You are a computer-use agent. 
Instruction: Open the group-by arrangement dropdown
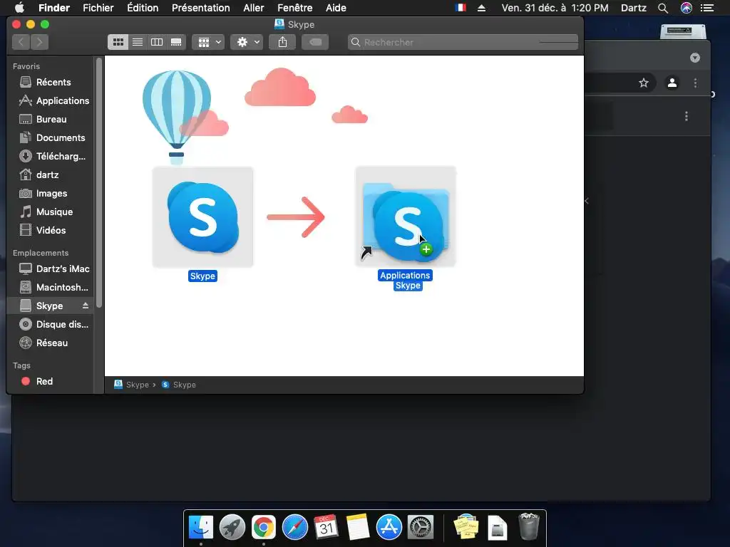tap(209, 42)
